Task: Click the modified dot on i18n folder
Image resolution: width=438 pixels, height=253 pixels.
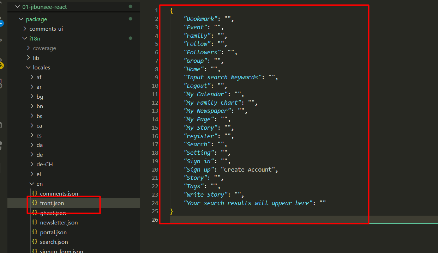Action: [x=131, y=38]
